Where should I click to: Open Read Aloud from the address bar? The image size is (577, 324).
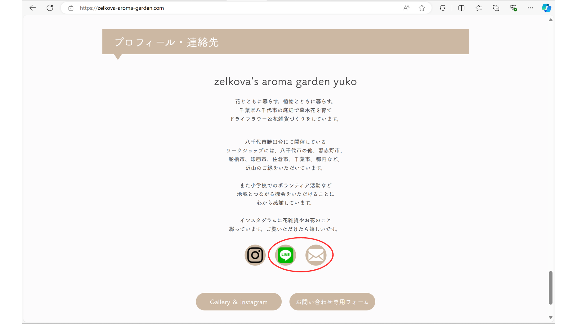pyautogui.click(x=406, y=8)
